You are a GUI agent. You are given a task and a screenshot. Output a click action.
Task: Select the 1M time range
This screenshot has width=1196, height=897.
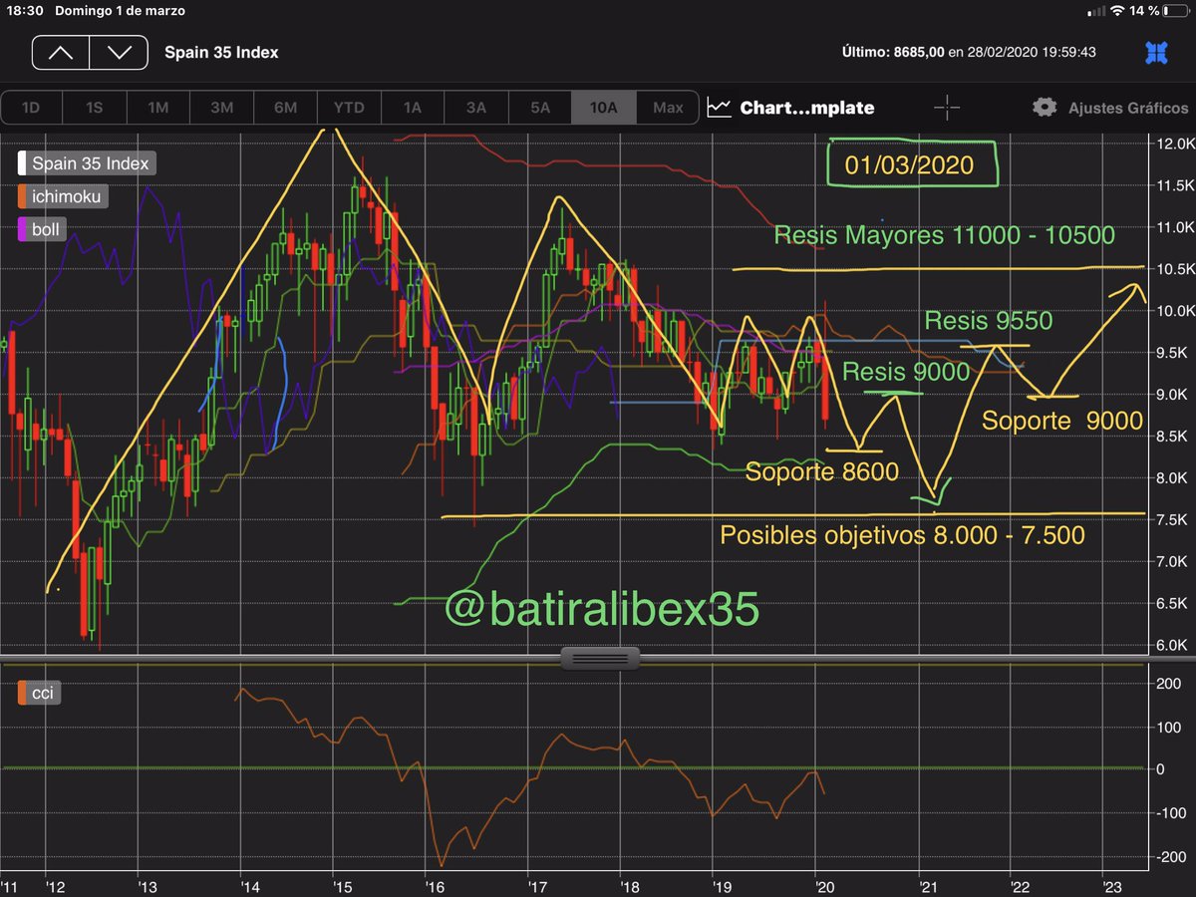click(x=157, y=108)
